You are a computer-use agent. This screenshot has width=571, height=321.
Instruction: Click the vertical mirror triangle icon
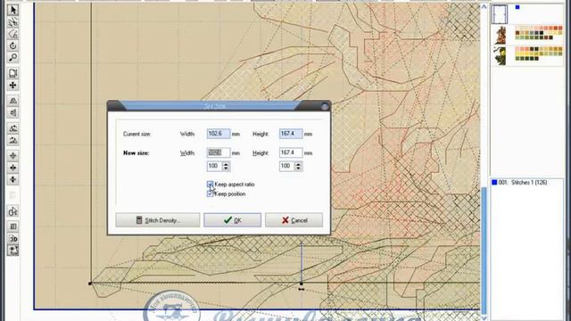point(12,112)
